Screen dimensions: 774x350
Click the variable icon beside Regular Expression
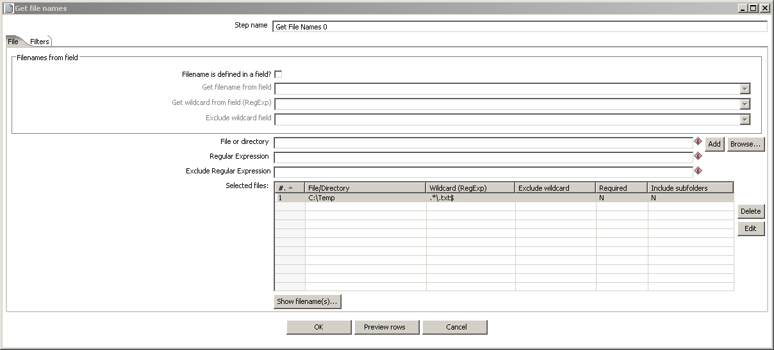[x=698, y=156]
